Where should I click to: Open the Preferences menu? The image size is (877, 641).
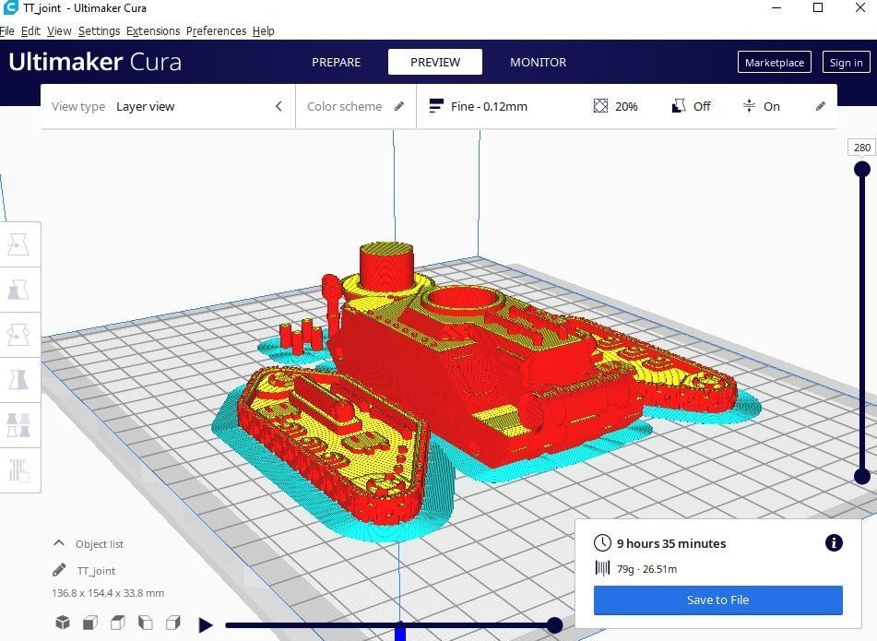(216, 30)
